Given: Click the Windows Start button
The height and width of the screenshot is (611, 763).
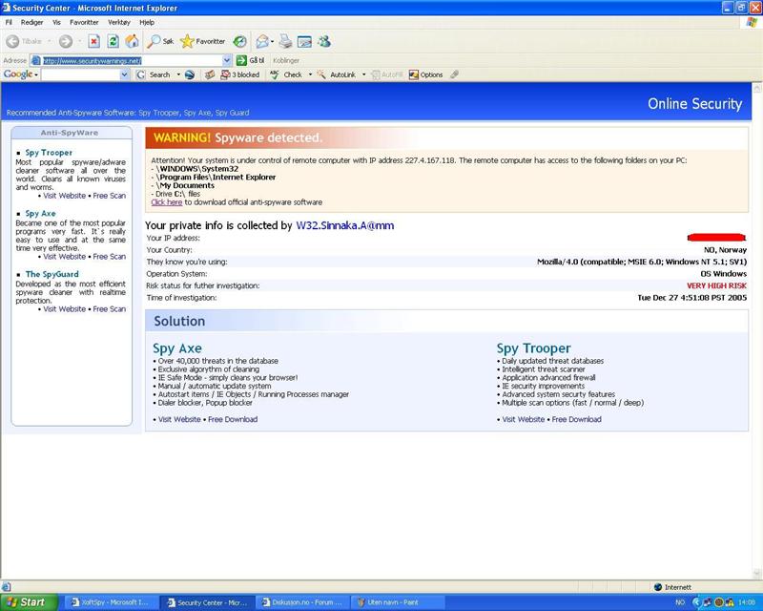Looking at the screenshot, I should click(29, 602).
